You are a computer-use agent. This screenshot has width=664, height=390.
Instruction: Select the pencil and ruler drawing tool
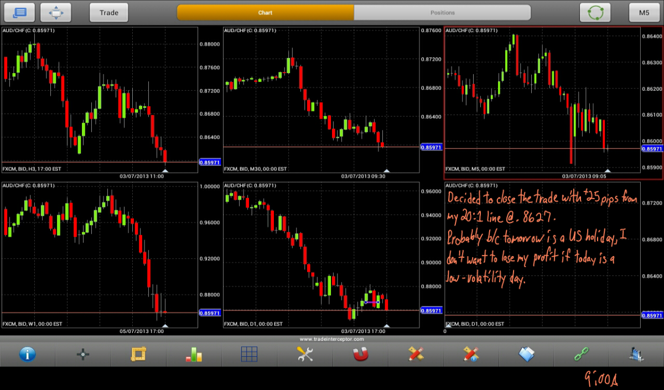[x=416, y=354]
